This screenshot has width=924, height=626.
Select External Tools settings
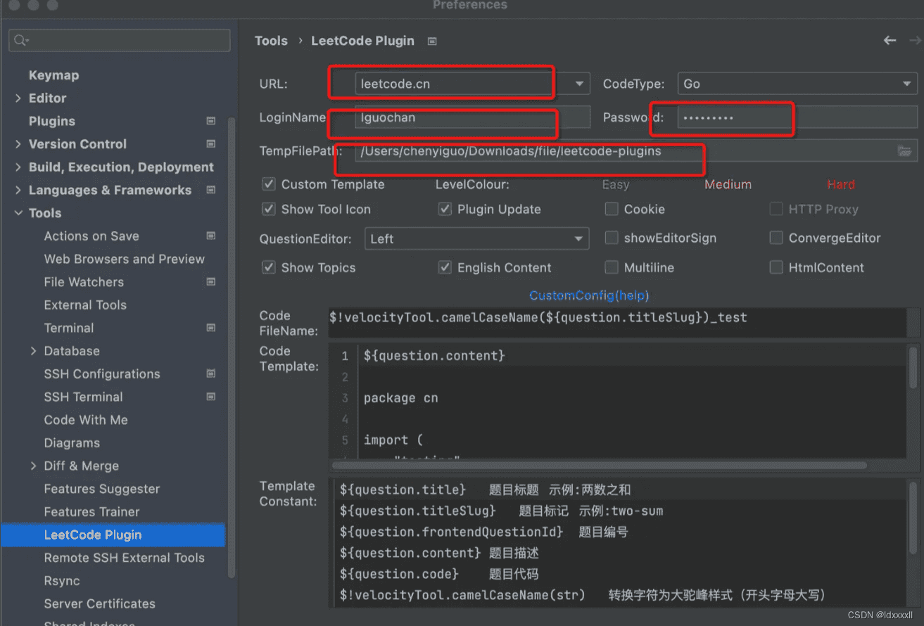pyautogui.click(x=85, y=305)
